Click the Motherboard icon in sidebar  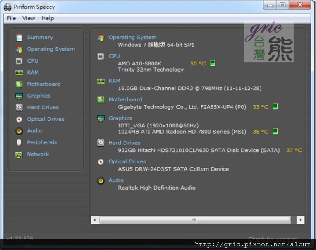pos(19,84)
